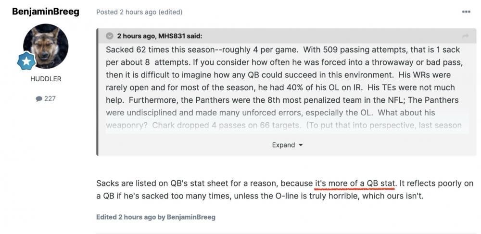Click the "Edited 2 hours ago" footer note
Image resolution: width=481 pixels, height=234 pixels.
(125, 217)
